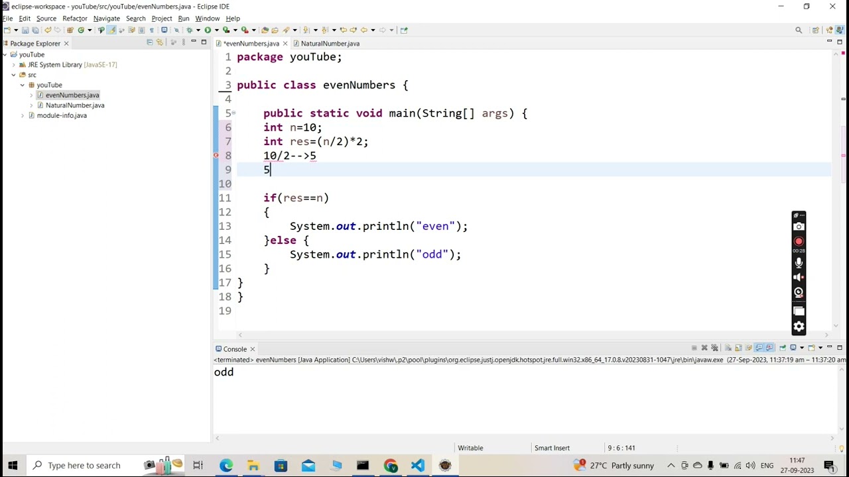Screen dimensions: 849x477
Task: Click the Remove All Terminated Launches console icon
Action: click(x=714, y=348)
